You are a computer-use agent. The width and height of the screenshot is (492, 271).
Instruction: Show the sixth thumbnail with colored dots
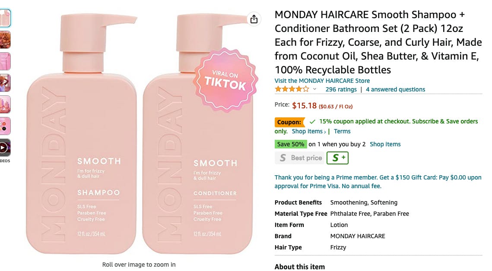(5, 126)
